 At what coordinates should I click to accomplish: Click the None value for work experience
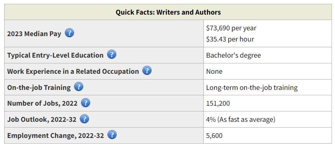coord(214,71)
